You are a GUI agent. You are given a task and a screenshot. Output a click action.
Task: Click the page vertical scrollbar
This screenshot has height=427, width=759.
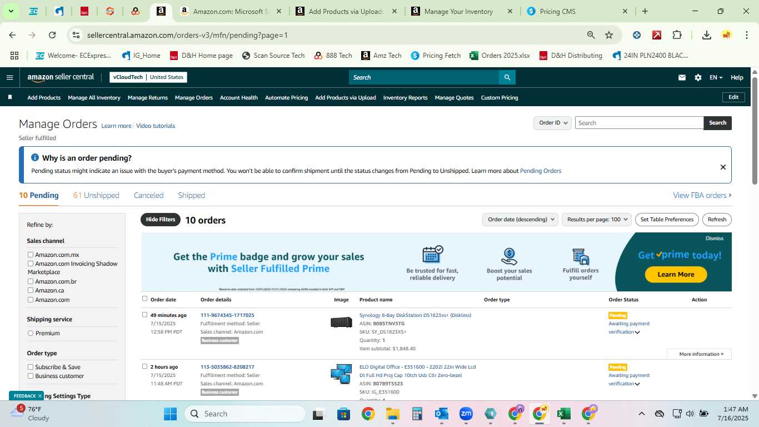(x=755, y=131)
